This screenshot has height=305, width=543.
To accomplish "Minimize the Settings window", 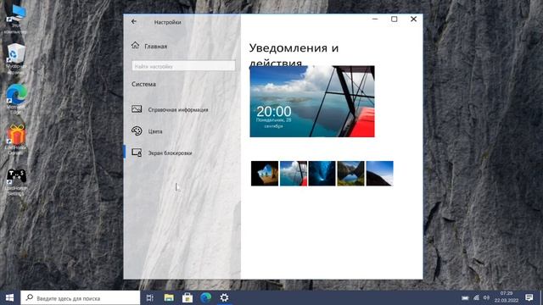I will (x=375, y=19).
